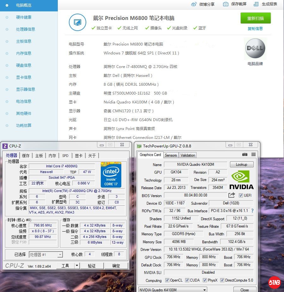Click the 保存截屏 screenshot icon
The image size is (284, 292).
pos(226,4)
